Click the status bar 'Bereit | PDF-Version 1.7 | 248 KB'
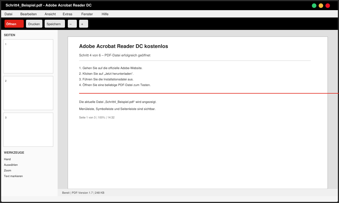339x203 pixels. coord(83,193)
